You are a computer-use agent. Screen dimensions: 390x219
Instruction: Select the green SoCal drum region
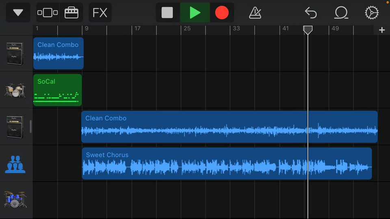pyautogui.click(x=57, y=90)
